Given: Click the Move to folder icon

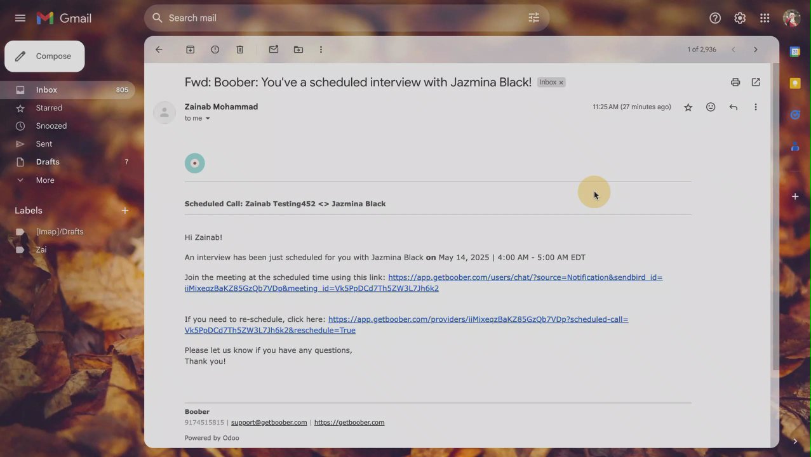Looking at the screenshot, I should [298, 50].
